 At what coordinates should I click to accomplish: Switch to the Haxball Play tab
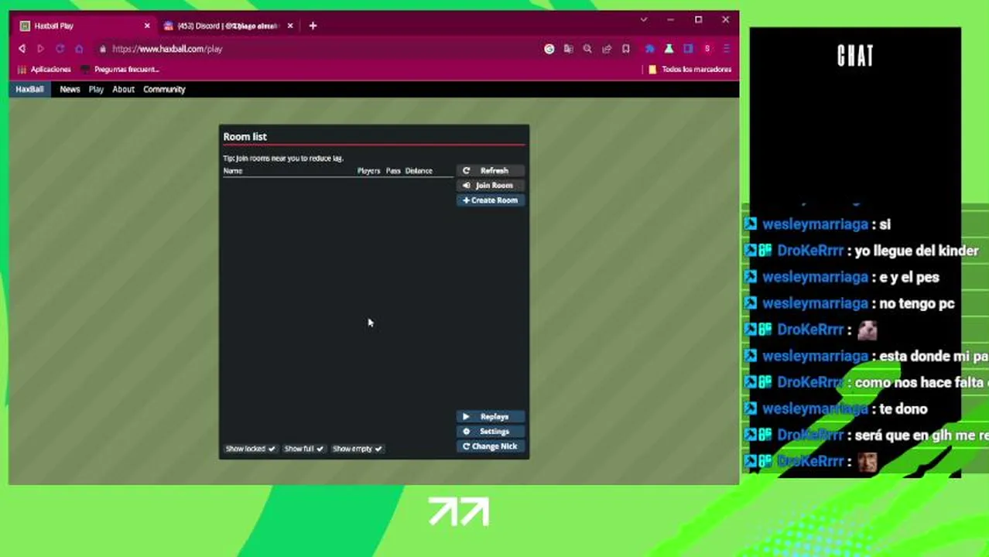[x=82, y=26]
